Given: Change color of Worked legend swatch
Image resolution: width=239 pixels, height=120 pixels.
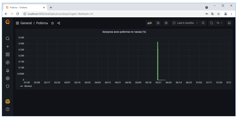Looking at the screenshot, I should 21,86.
